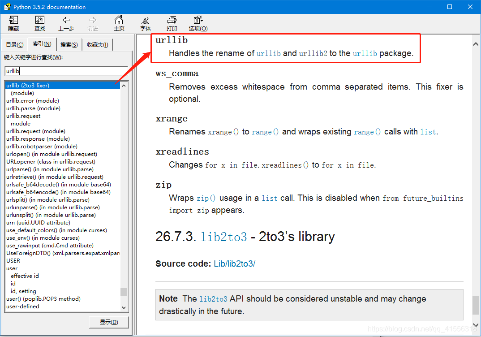Image resolution: width=481 pixels, height=337 pixels.
Task: Open the 选项(O) toolbar menu icon
Action: (x=198, y=24)
